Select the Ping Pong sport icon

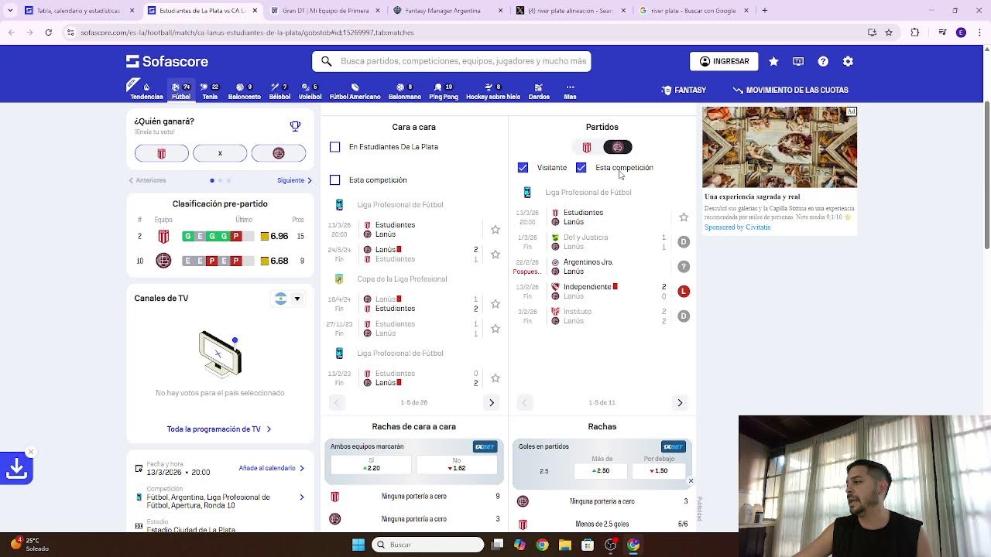tap(444, 91)
